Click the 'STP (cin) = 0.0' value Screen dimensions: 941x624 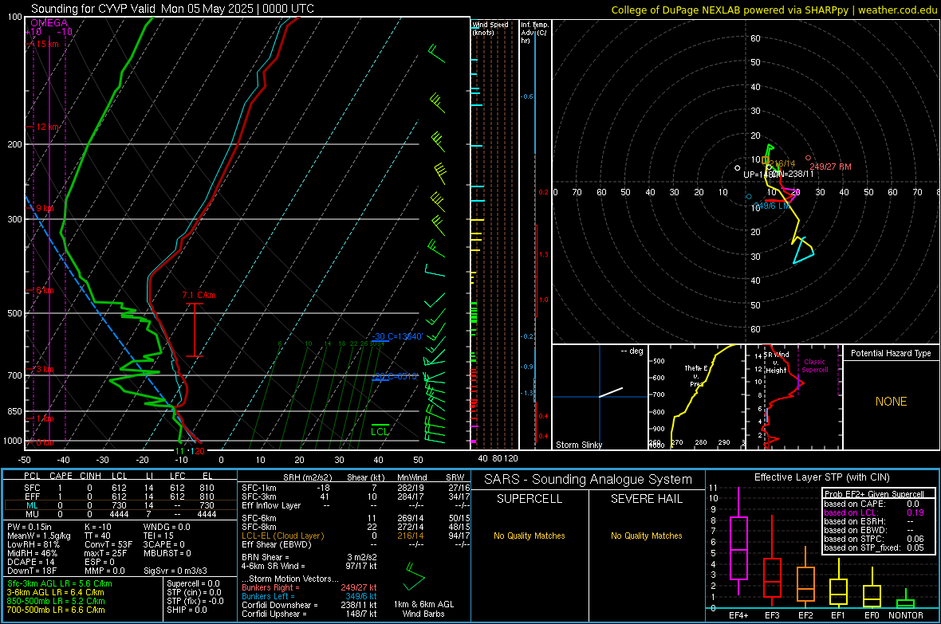point(194,592)
